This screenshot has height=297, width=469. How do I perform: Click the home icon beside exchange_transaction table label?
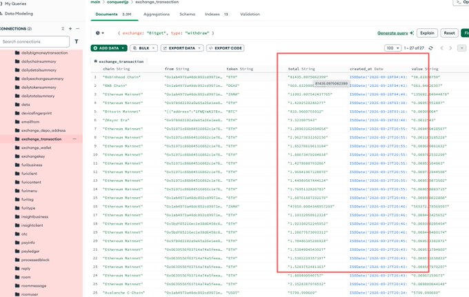[96, 61]
